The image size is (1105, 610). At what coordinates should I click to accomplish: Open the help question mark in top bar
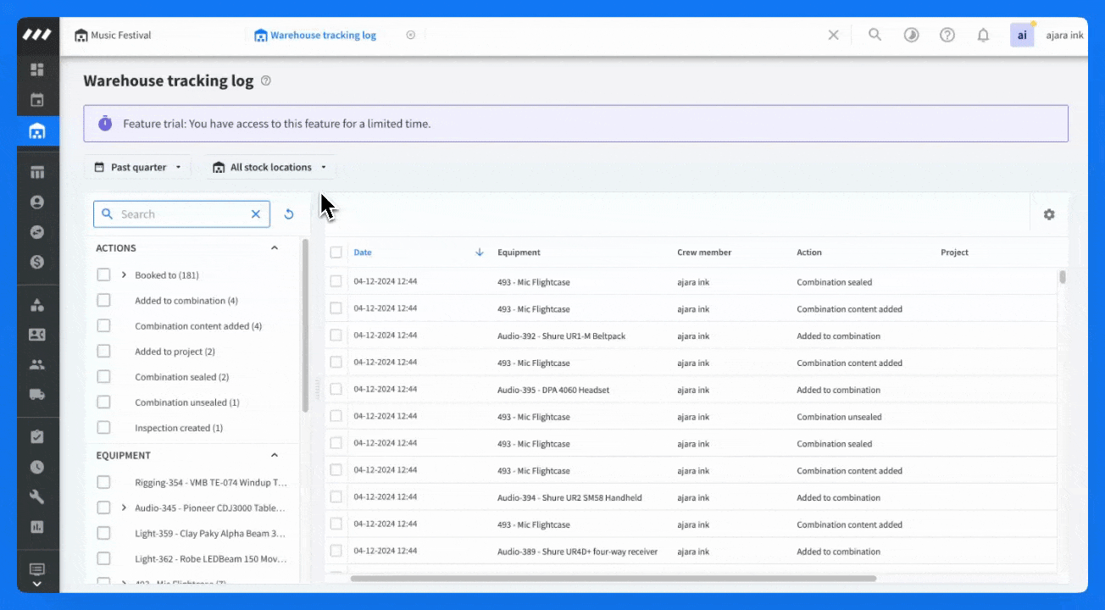click(947, 35)
